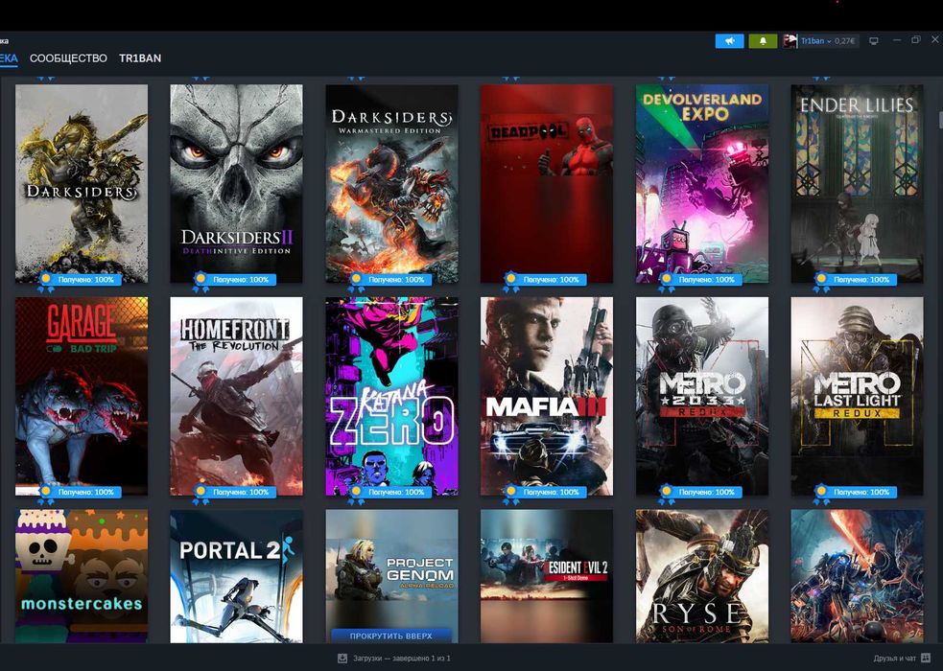943x671 pixels.
Task: Click the Tr1ban profile avatar
Action: 790,41
